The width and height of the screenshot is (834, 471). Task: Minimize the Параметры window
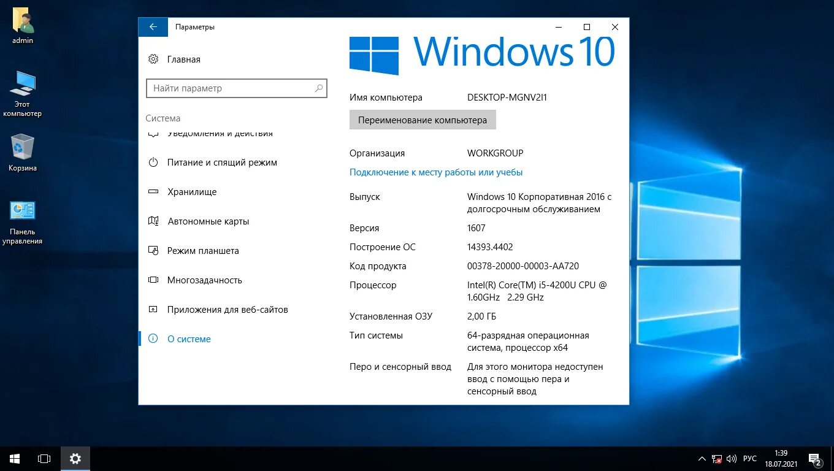(559, 27)
